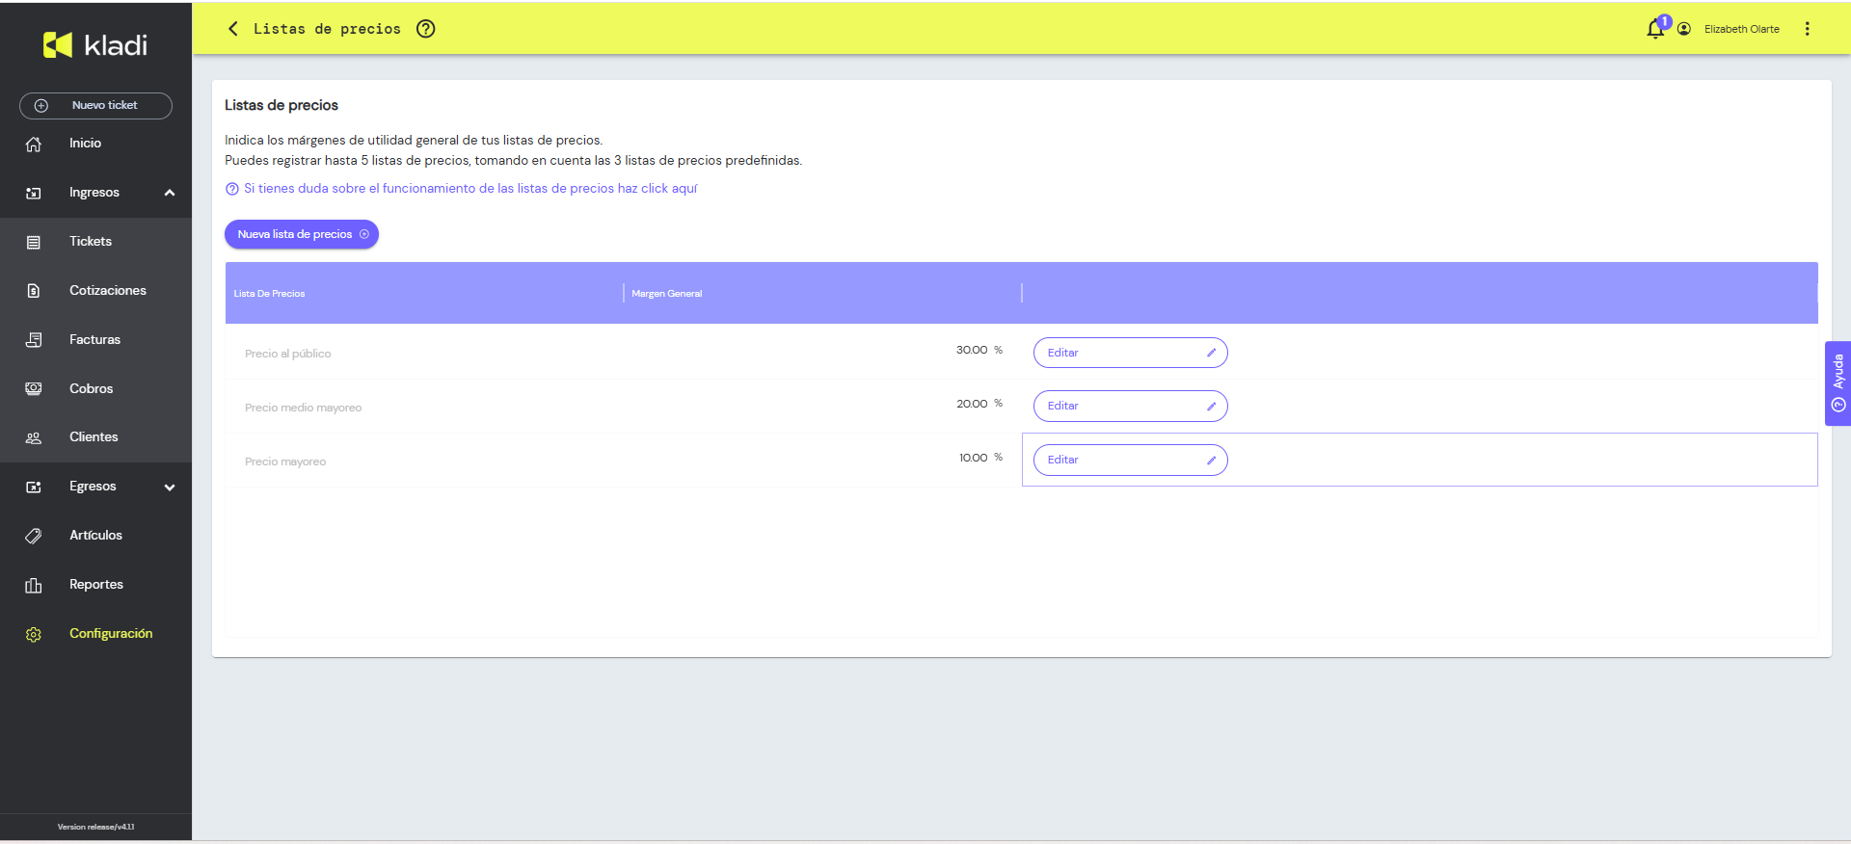
Task: Expand the Egresos menu chevron
Action: click(x=170, y=488)
